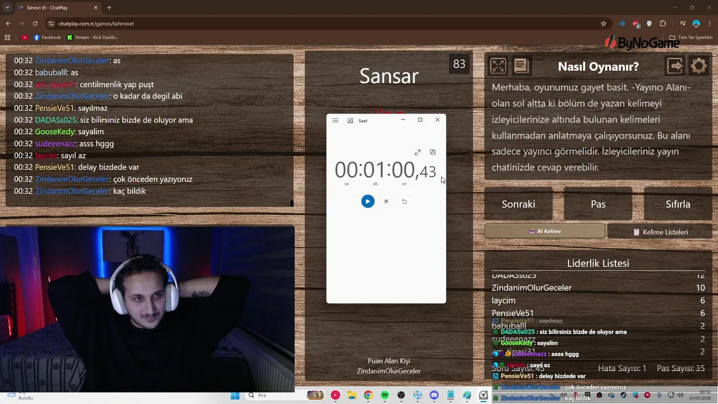Open Tüm Yer İşaretleri bookmarks folder
This screenshot has height=404, width=718.
(691, 38)
